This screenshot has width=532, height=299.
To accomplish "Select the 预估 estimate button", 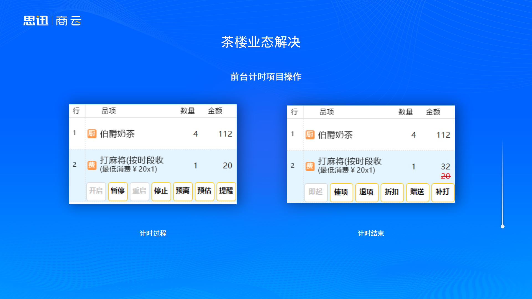I will [204, 191].
